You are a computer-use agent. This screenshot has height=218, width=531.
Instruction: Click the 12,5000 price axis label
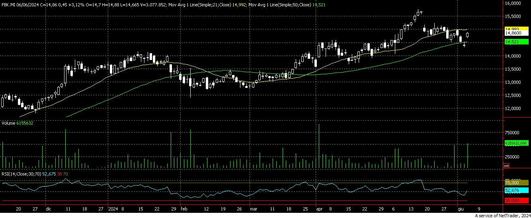pyautogui.click(x=513, y=95)
